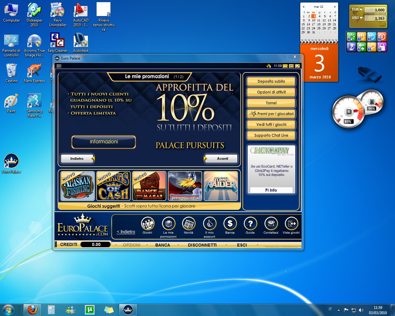This screenshot has height=316, width=395.
Task: Click the green switch-user arrows gadget icon
Action: [362, 47]
